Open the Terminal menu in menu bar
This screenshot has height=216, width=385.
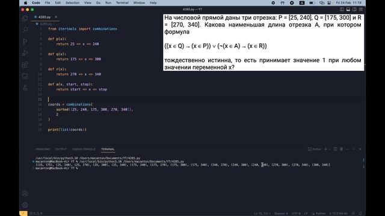[122, 2]
